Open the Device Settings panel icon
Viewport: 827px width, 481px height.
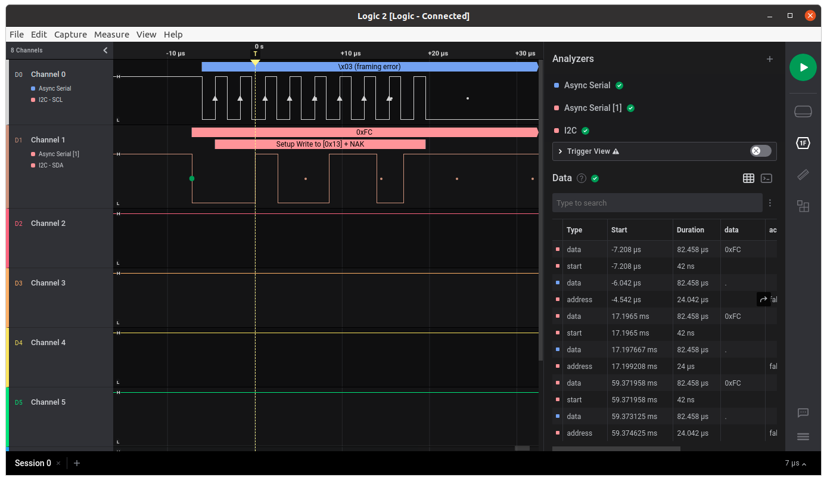pos(803,111)
